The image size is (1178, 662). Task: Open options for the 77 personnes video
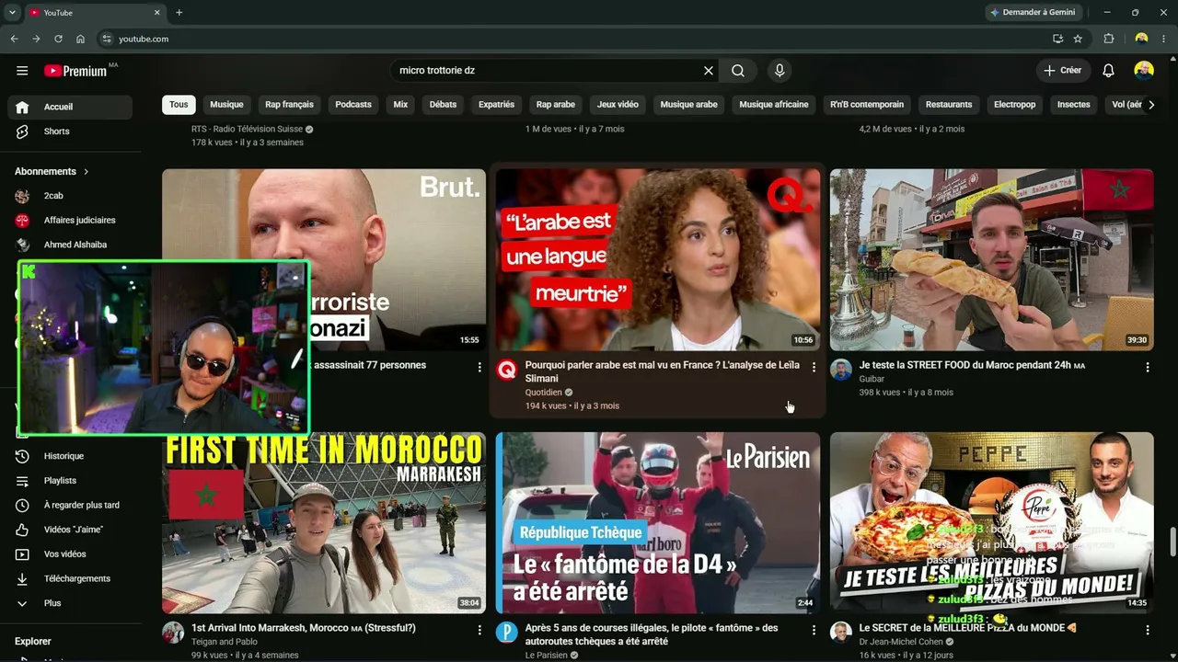(x=479, y=367)
